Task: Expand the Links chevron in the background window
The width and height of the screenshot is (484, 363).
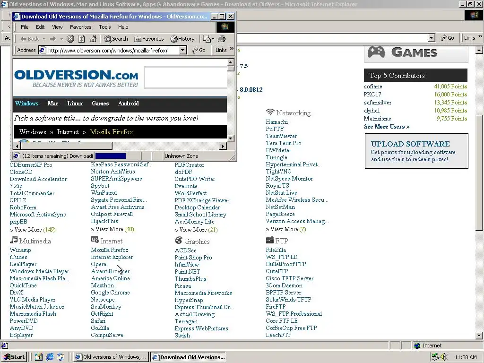Action: click(x=480, y=36)
